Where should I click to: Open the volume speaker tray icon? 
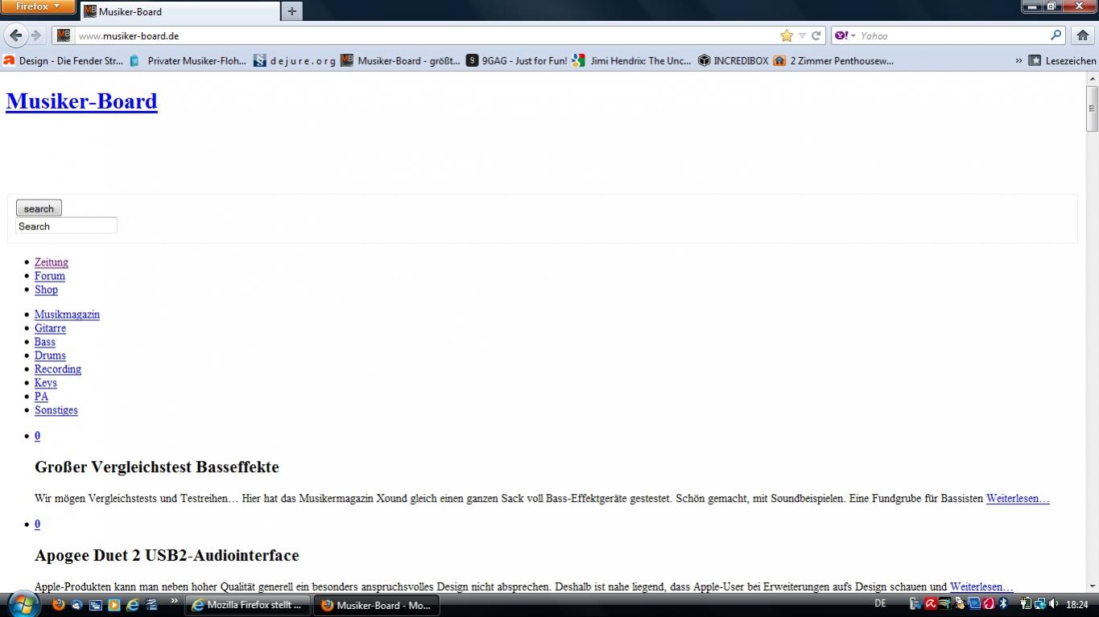click(x=1054, y=604)
